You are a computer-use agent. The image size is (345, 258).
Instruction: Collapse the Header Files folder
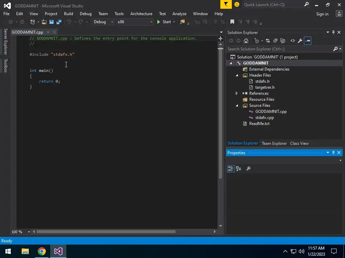pos(237,75)
